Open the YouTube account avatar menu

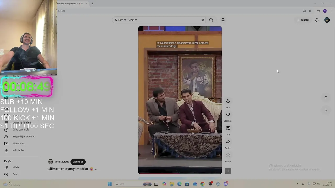click(x=327, y=20)
